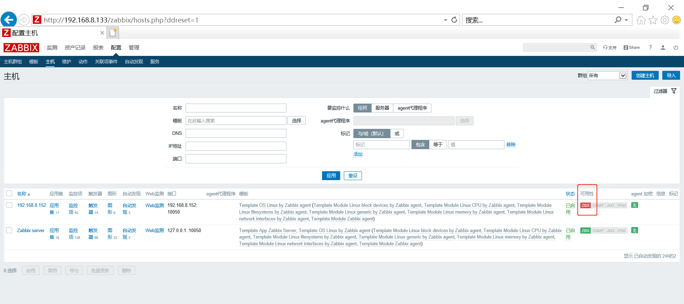684x304 pixels.
Task: Select 包含 tag operator
Action: click(420, 145)
